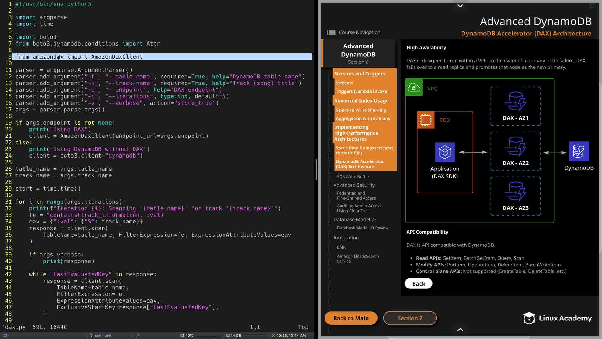Click the VPC cloud lock icon
This screenshot has height=339, width=602.
(414, 88)
